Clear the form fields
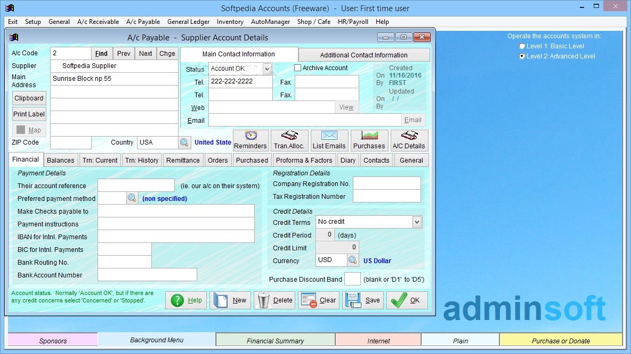 coord(319,300)
